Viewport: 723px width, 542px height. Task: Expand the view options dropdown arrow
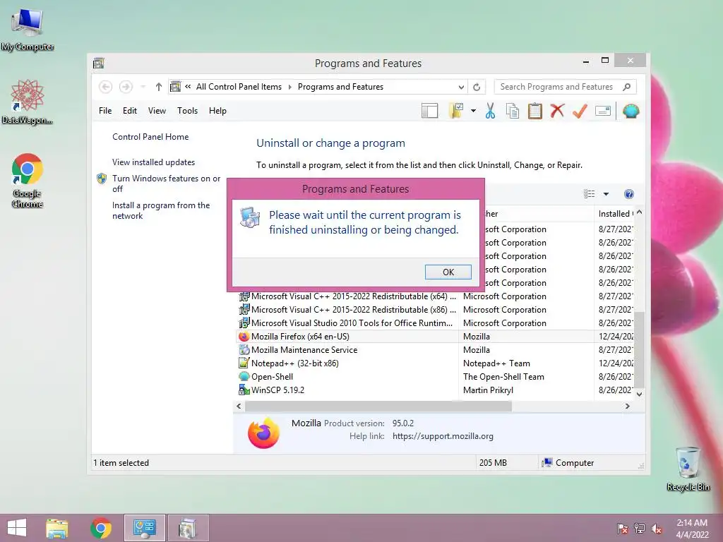pos(606,194)
